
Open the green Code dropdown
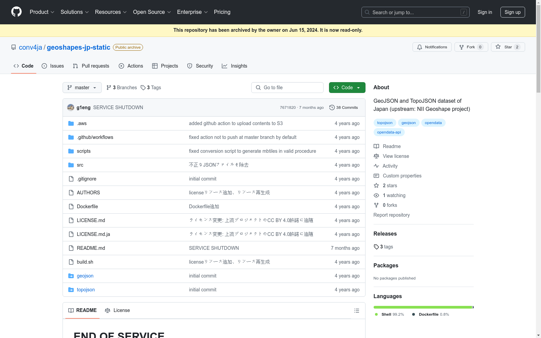[x=347, y=88]
